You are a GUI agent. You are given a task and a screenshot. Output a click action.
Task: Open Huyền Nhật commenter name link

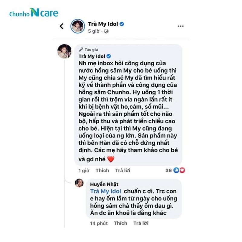click(104, 184)
